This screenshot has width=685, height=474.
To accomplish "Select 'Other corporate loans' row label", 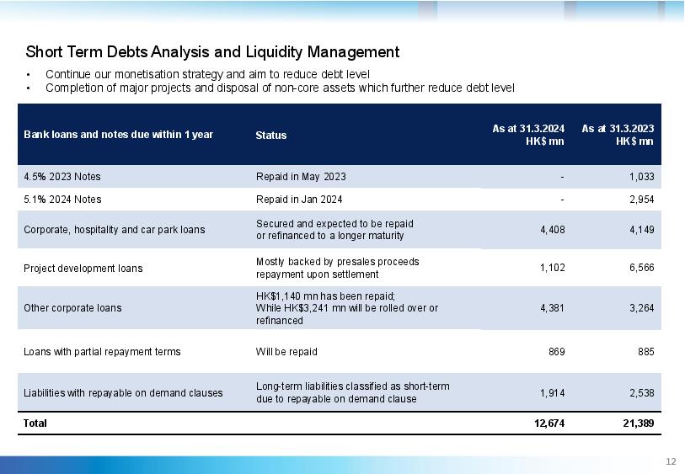I will coord(72,308).
